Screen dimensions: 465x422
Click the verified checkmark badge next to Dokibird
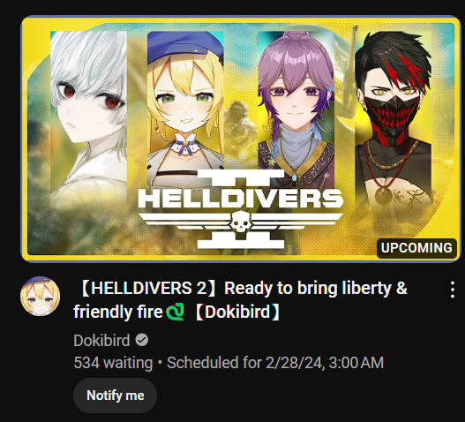pyautogui.click(x=142, y=340)
